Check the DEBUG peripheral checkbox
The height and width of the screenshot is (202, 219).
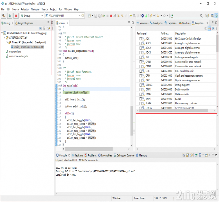141,85
